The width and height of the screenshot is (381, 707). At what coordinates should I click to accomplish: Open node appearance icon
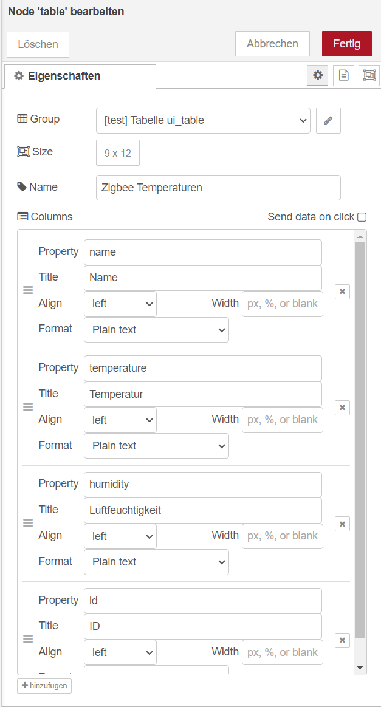point(369,75)
